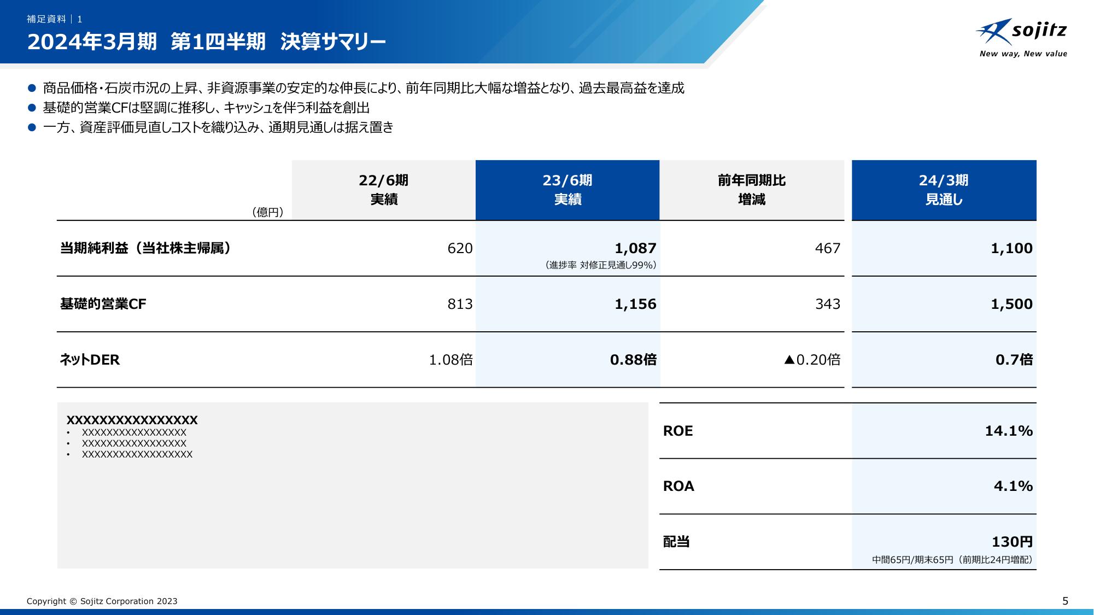Click the second blue bullet point
Image resolution: width=1094 pixels, height=615 pixels.
coord(32,108)
